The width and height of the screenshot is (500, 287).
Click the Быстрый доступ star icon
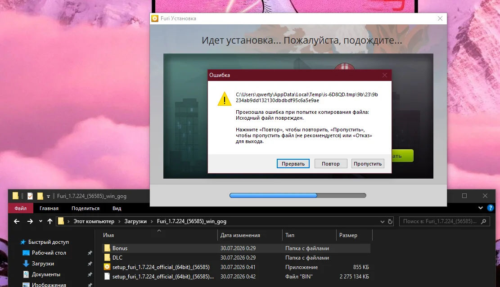tap(23, 242)
